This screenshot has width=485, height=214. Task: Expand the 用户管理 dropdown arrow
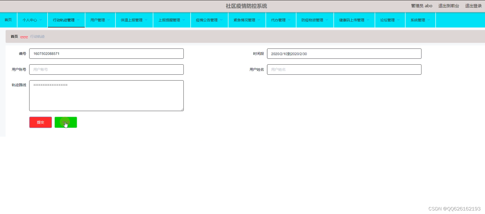[109, 20]
